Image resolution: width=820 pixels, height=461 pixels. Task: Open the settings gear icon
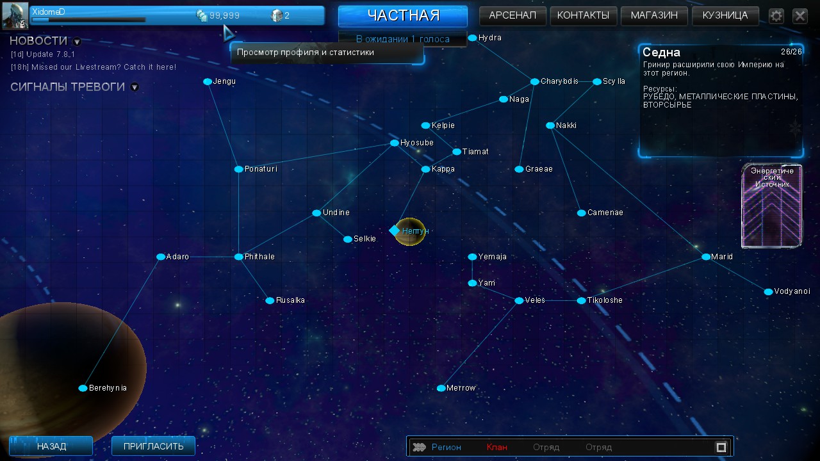point(776,16)
